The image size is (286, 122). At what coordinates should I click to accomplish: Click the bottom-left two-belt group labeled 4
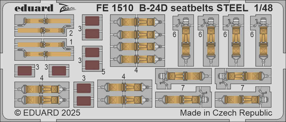42,94
